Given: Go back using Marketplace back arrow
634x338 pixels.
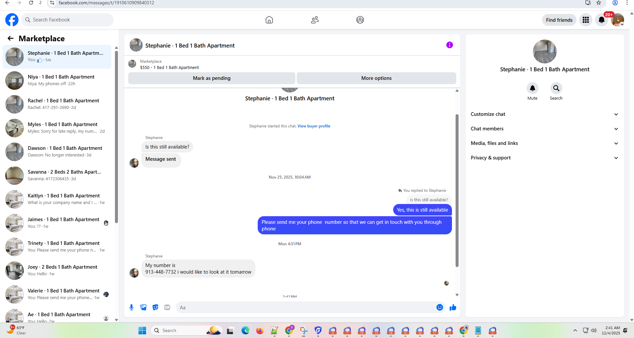Looking at the screenshot, I should coord(11,39).
